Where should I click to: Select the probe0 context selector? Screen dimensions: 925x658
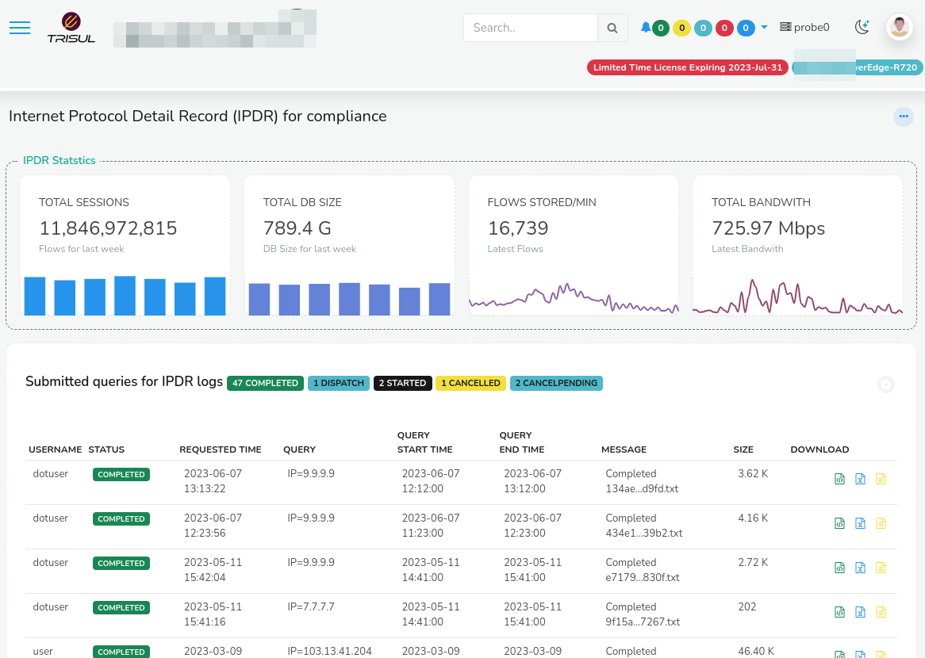click(x=804, y=27)
